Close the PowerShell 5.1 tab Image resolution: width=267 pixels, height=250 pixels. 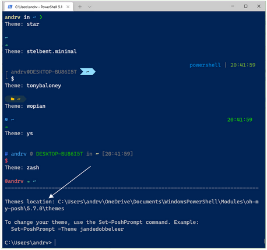pos(68,6)
